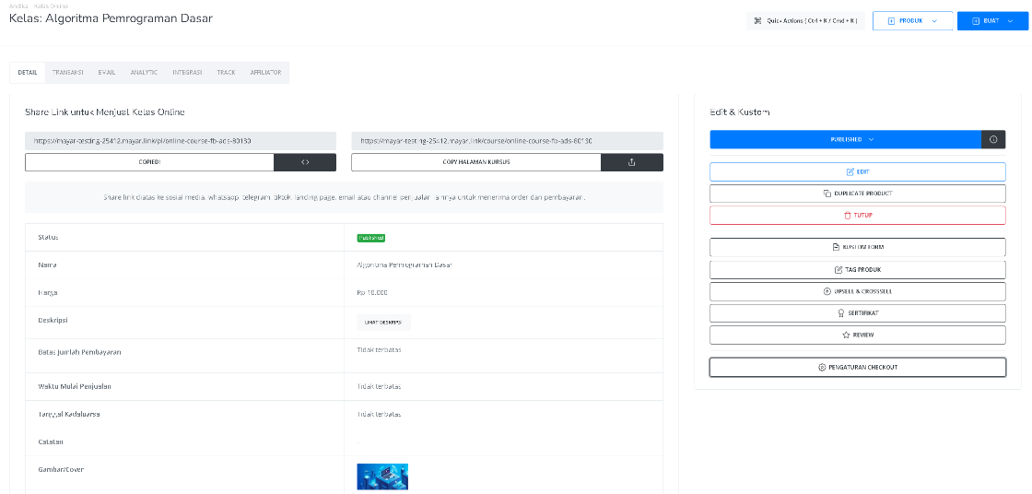Viewport: 1032px width, 494px height.
Task: Open the embed code icon button
Action: [305, 162]
